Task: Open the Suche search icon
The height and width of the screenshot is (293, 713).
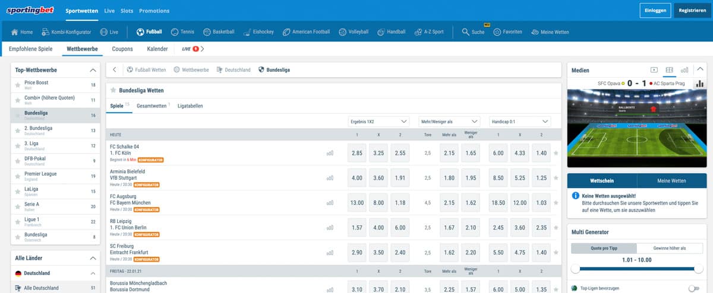Action: coord(473,32)
